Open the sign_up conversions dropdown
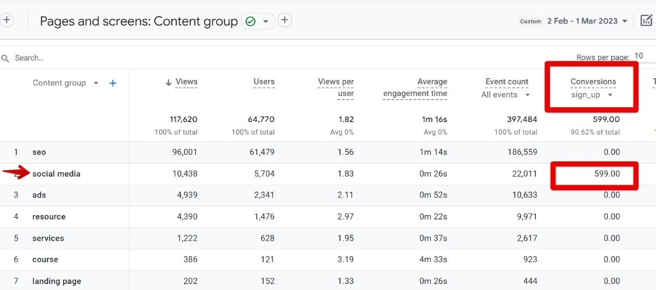This screenshot has height=290, width=656. pos(591,95)
